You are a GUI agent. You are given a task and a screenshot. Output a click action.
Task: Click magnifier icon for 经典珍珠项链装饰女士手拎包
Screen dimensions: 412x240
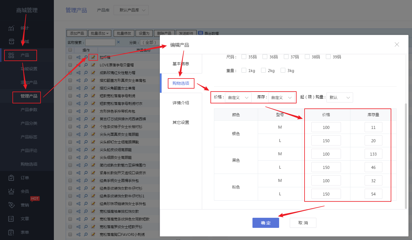[86, 204]
